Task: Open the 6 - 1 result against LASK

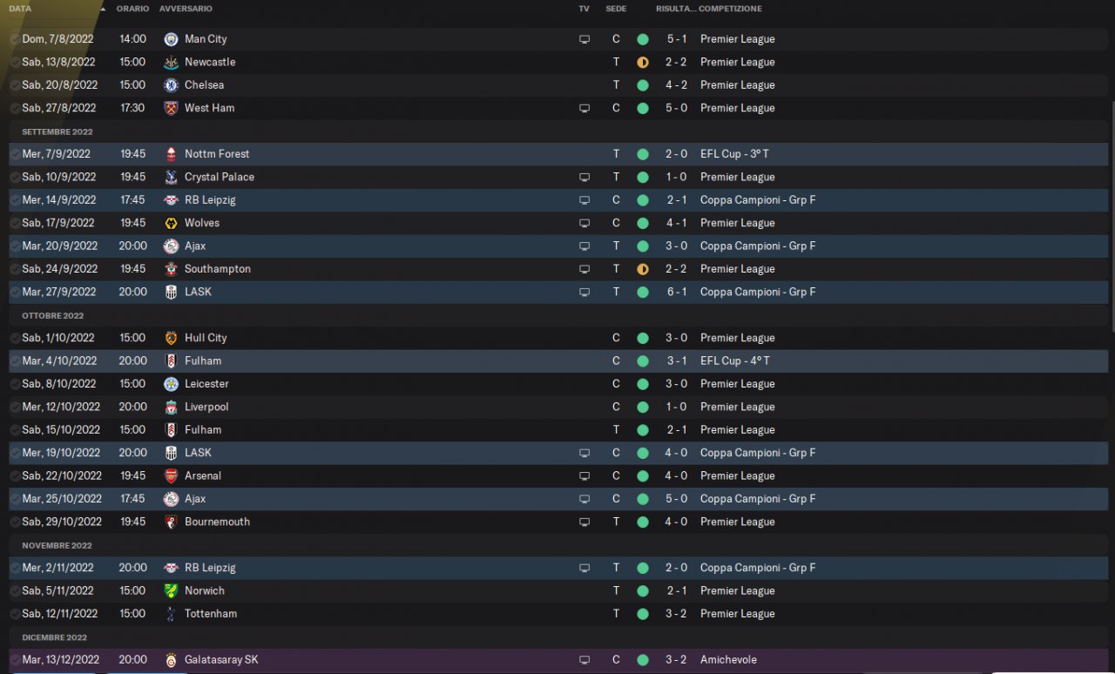Action: point(677,293)
